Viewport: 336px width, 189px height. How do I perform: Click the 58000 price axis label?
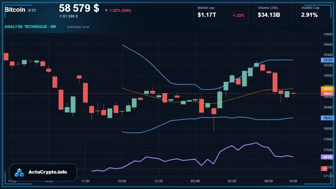[328, 129]
